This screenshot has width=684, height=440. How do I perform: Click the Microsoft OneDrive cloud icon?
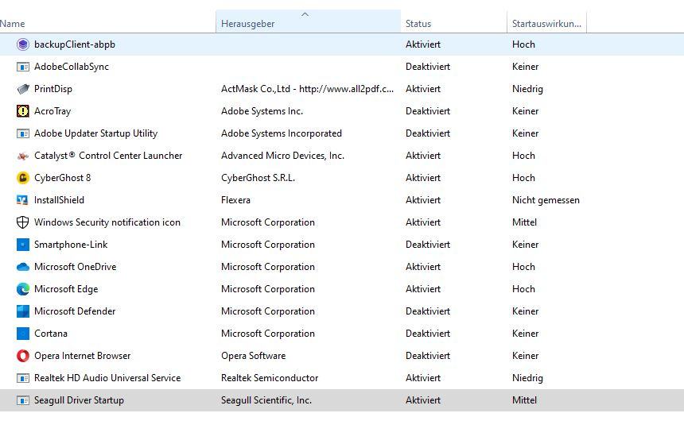(x=23, y=267)
